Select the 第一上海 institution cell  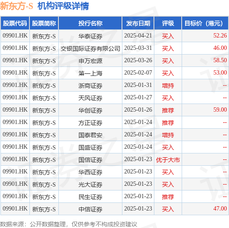[x=90, y=73]
